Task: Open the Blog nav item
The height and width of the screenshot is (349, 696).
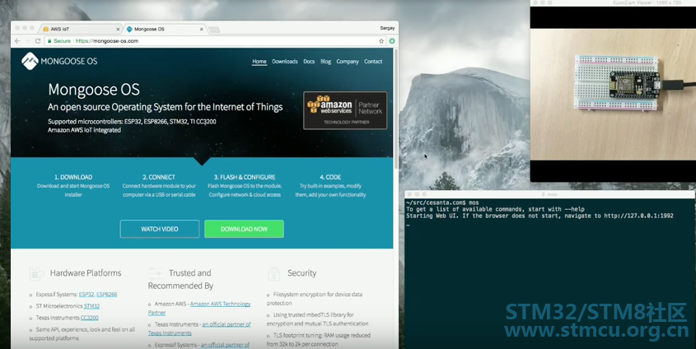Action: point(326,62)
